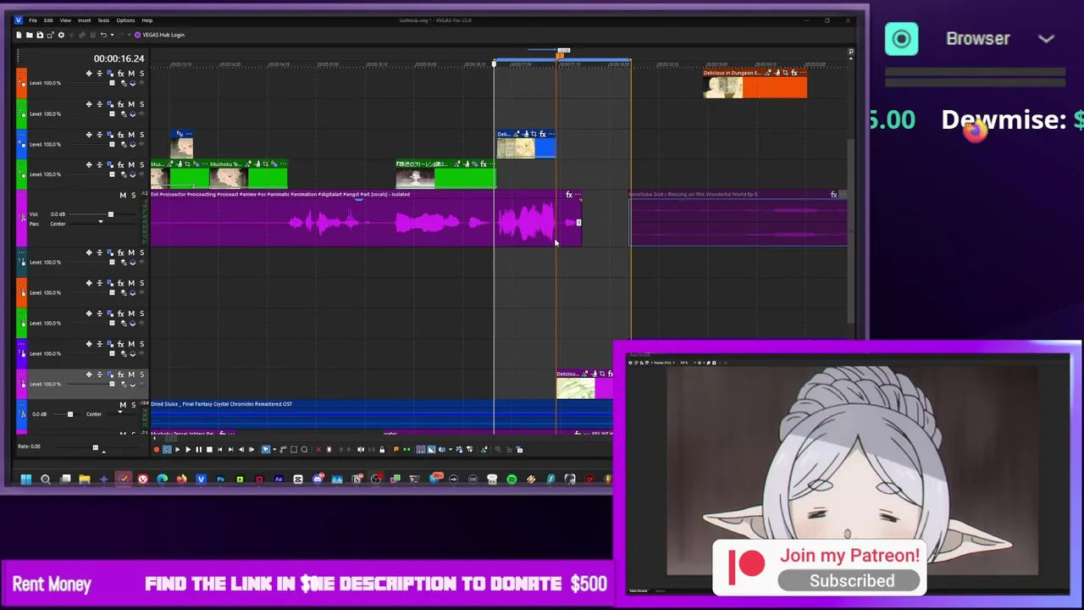
Task: Adjust the vocals track Vol slider
Action: (110, 214)
